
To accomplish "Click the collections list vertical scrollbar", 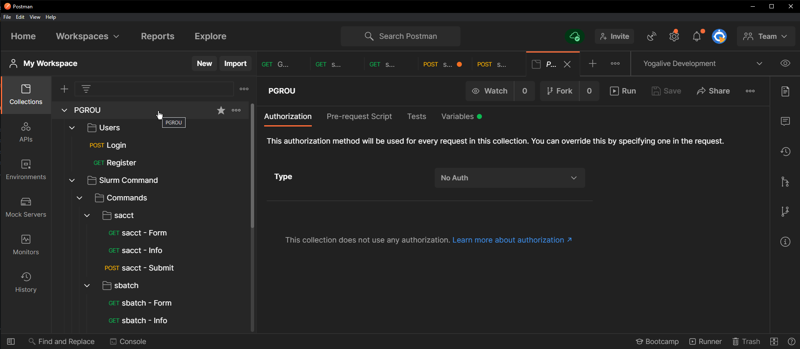I will tap(252, 166).
